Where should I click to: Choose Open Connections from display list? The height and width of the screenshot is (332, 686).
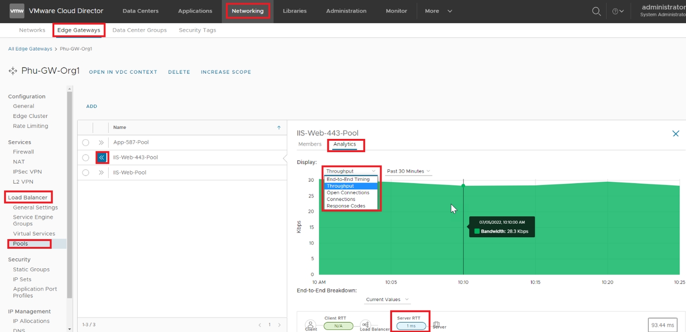348,193
